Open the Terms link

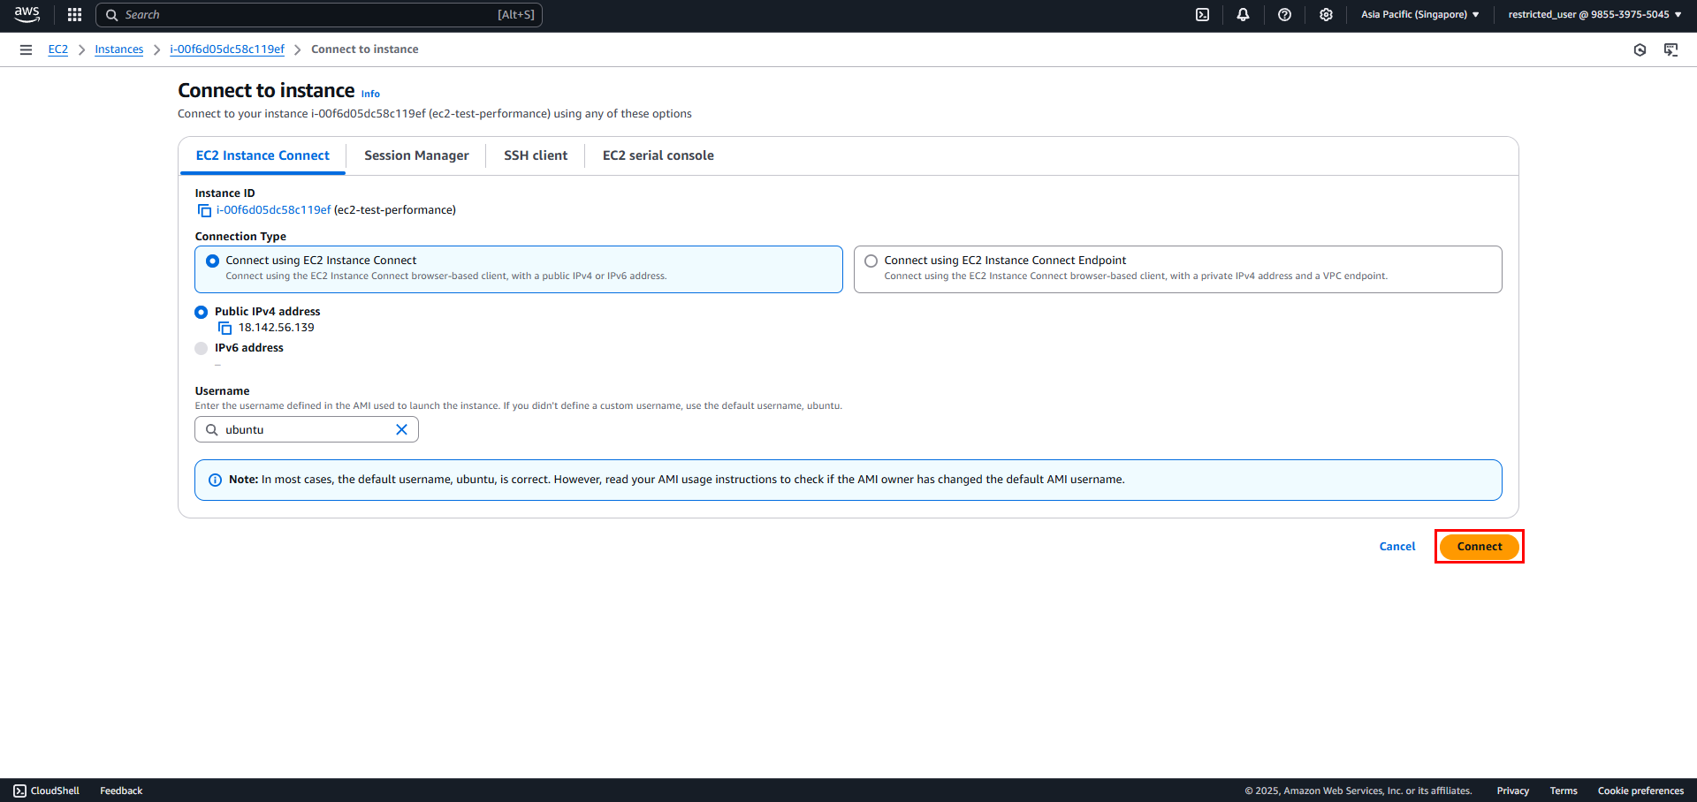(x=1563, y=791)
